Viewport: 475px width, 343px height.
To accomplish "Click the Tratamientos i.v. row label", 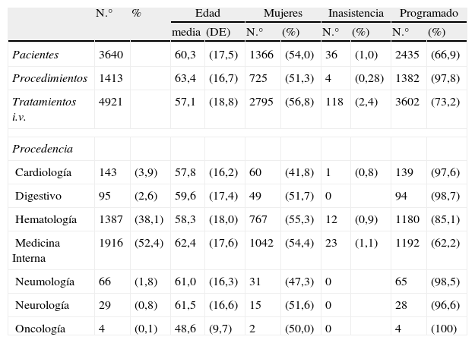I will pyautogui.click(x=44, y=109).
